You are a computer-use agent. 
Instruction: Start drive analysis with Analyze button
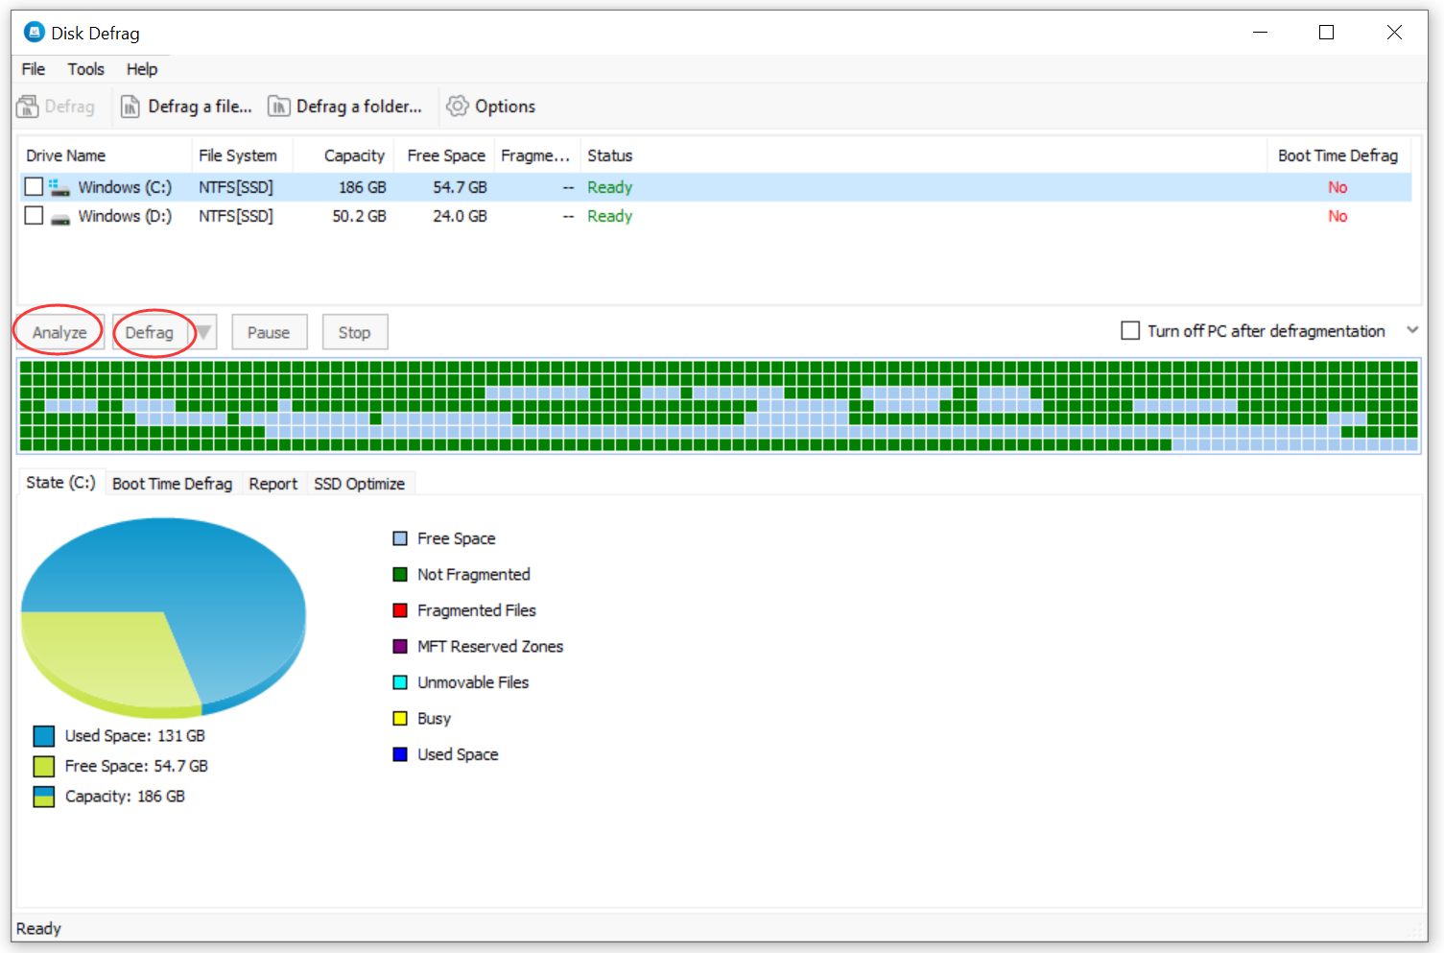pos(58,331)
